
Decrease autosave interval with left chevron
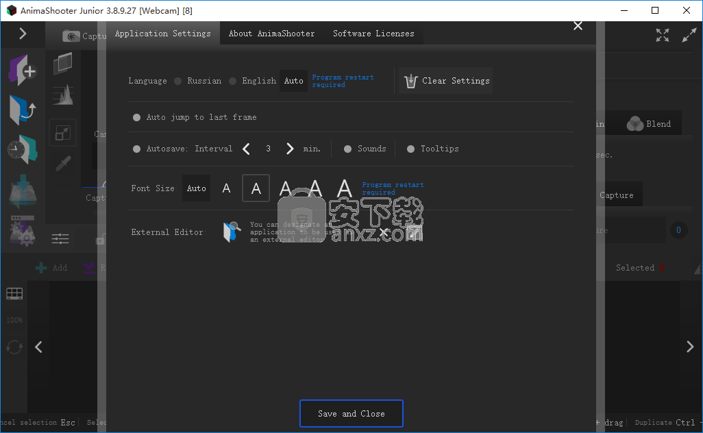tap(246, 149)
